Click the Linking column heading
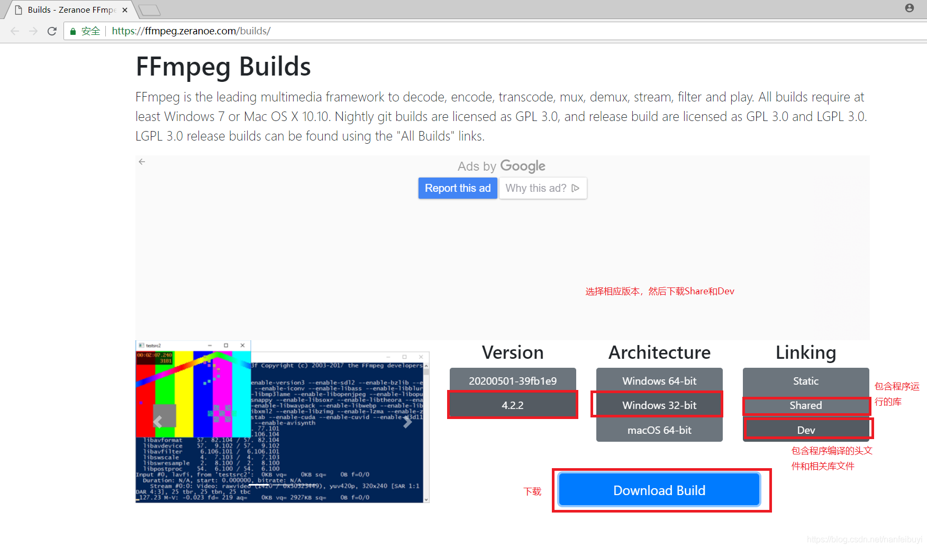This screenshot has width=927, height=549. tap(806, 352)
